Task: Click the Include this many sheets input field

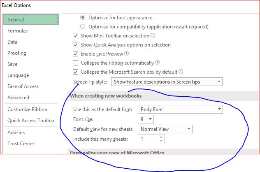Action: coord(147,139)
